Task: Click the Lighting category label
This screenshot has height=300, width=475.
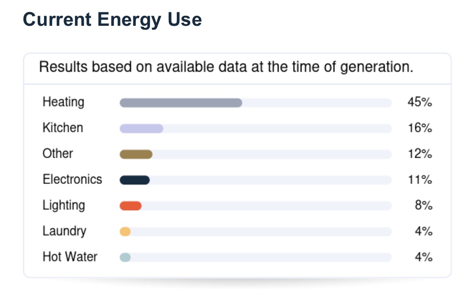Action: coord(64,205)
